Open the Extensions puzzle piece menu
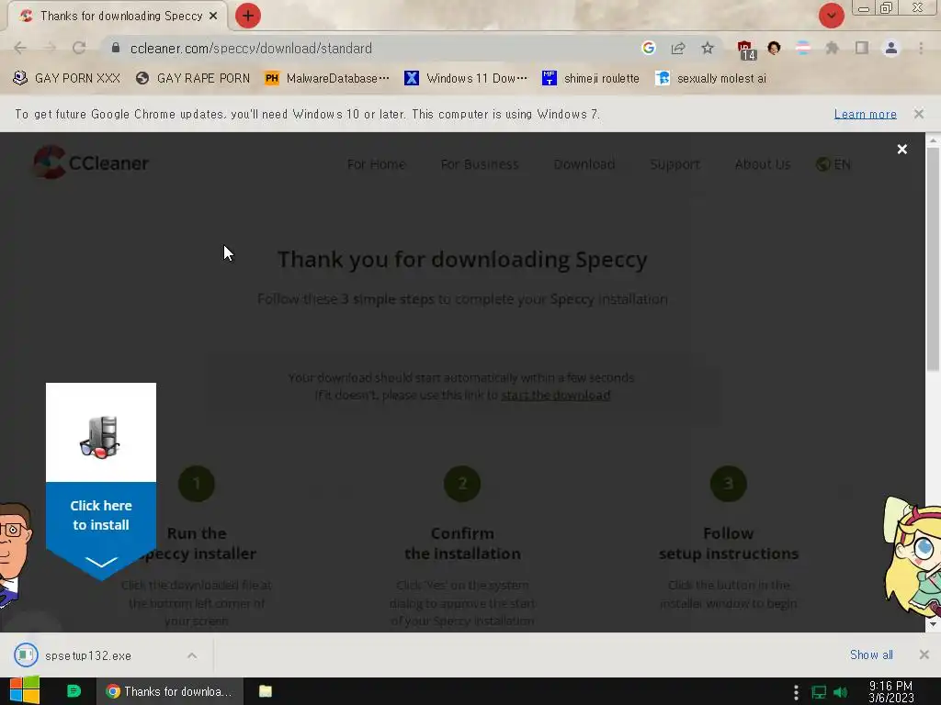The image size is (941, 705). point(833,48)
